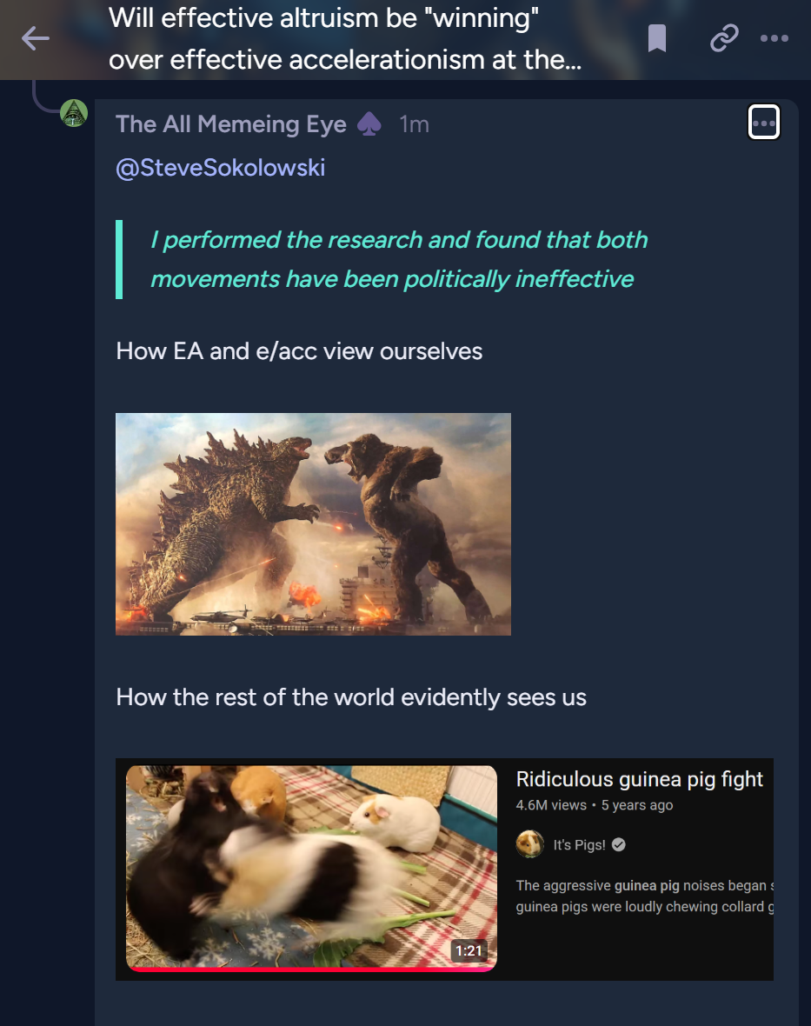
Task: Go back using the left arrow
Action: pos(36,38)
